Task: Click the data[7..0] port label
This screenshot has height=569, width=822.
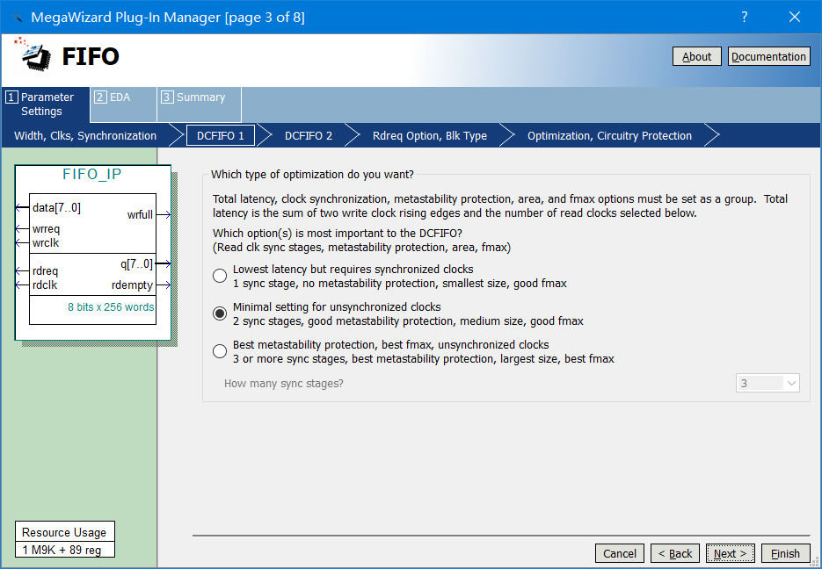Action: pyautogui.click(x=56, y=208)
